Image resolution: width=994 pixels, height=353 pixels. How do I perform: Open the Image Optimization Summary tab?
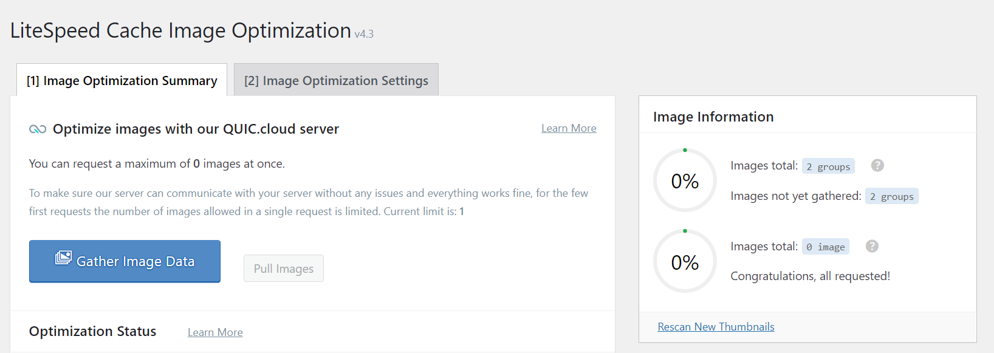point(122,80)
